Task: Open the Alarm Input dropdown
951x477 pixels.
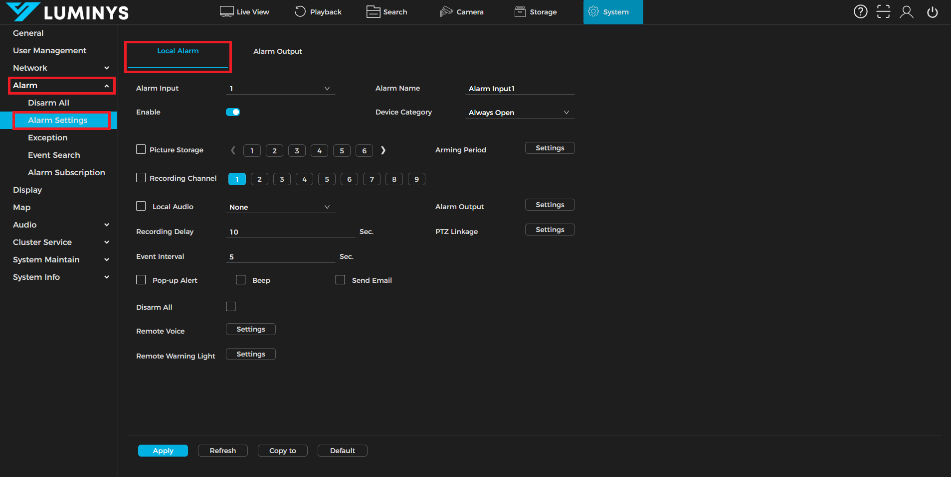Action: (280, 89)
